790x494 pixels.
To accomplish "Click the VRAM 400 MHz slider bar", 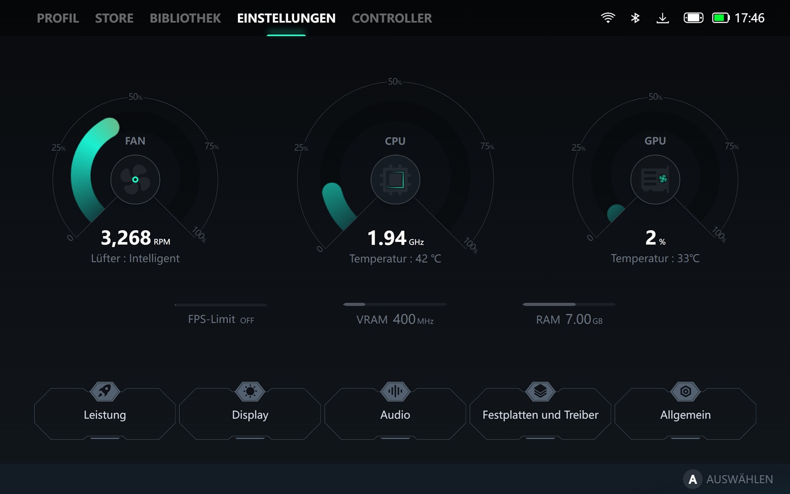I will pos(394,305).
